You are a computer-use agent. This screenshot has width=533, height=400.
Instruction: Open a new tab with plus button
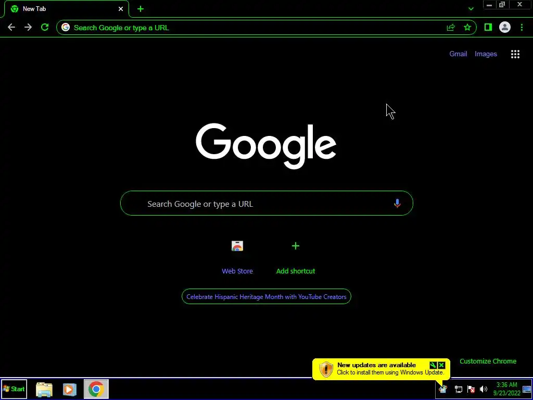141,9
